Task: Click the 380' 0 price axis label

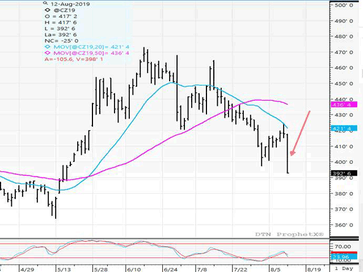Action: coord(344,194)
